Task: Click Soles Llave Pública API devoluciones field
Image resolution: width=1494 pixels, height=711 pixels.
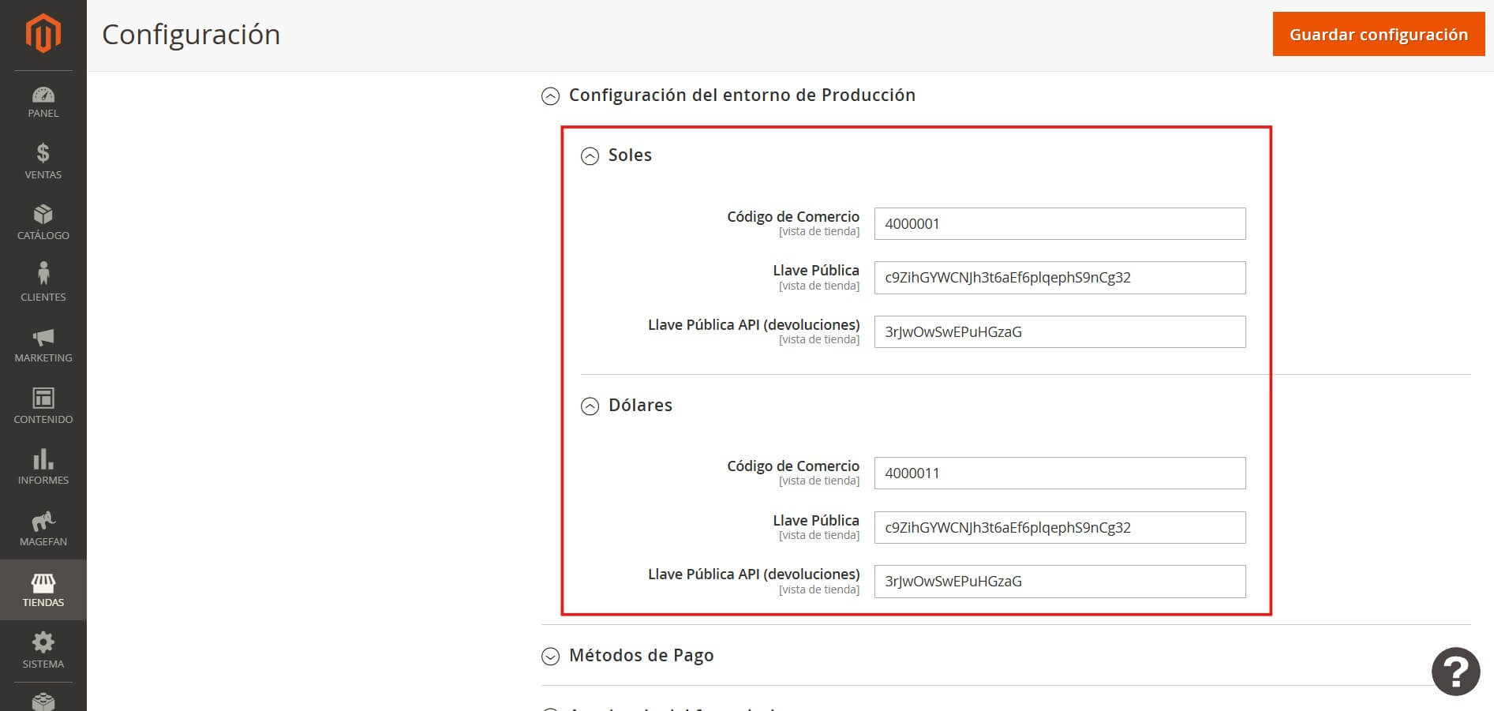Action: pos(1059,332)
